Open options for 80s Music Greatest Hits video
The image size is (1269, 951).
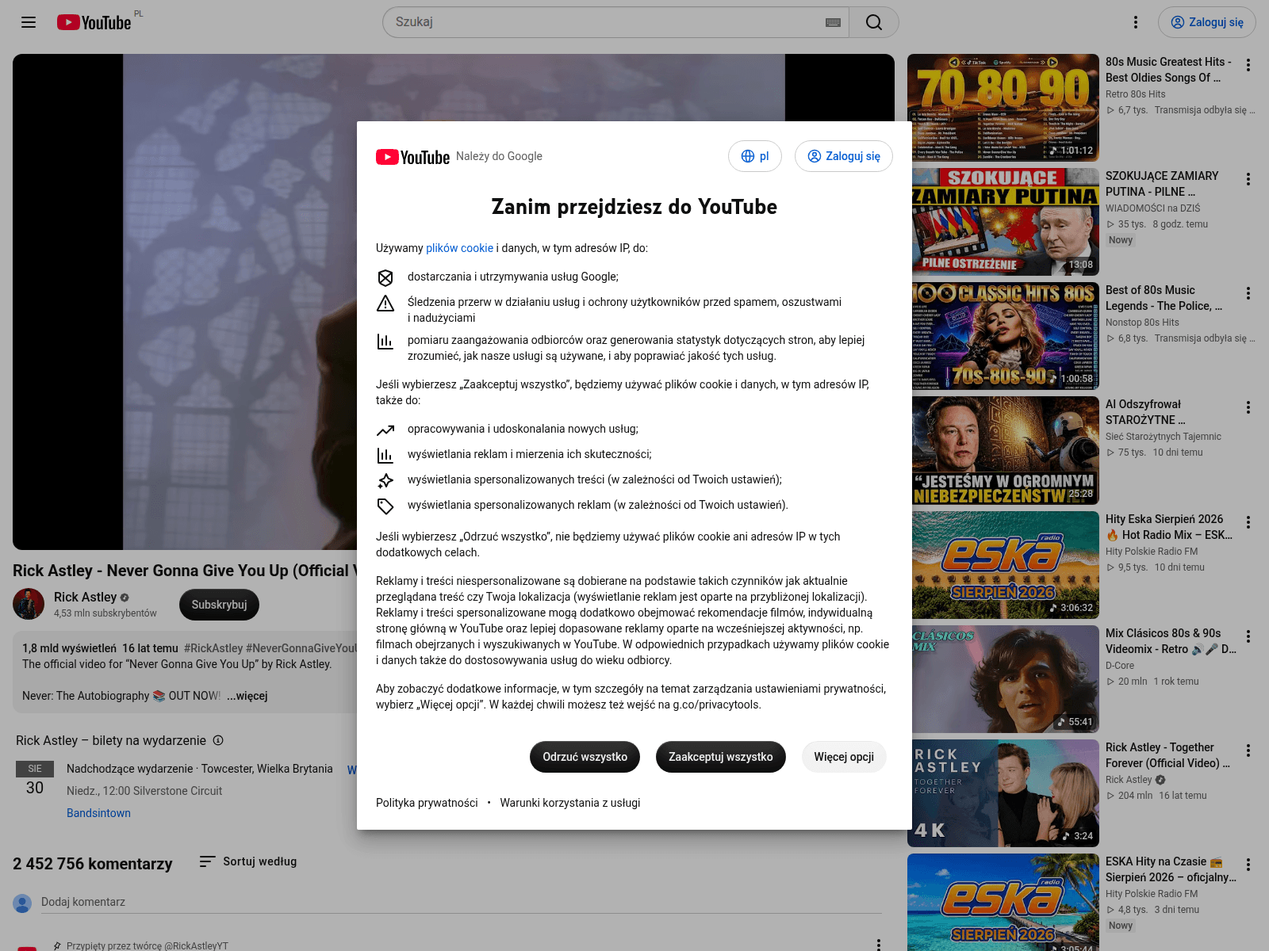tap(1248, 65)
